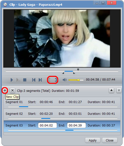
Task: Maximize the Clip window
Action: 103,3
